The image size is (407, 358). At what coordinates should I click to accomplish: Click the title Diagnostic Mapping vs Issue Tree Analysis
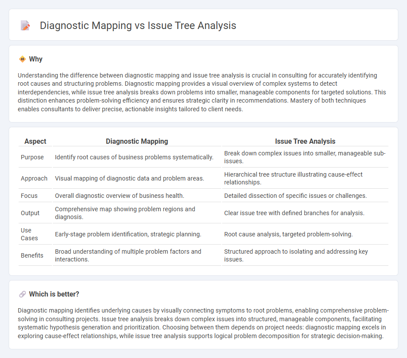(138, 26)
